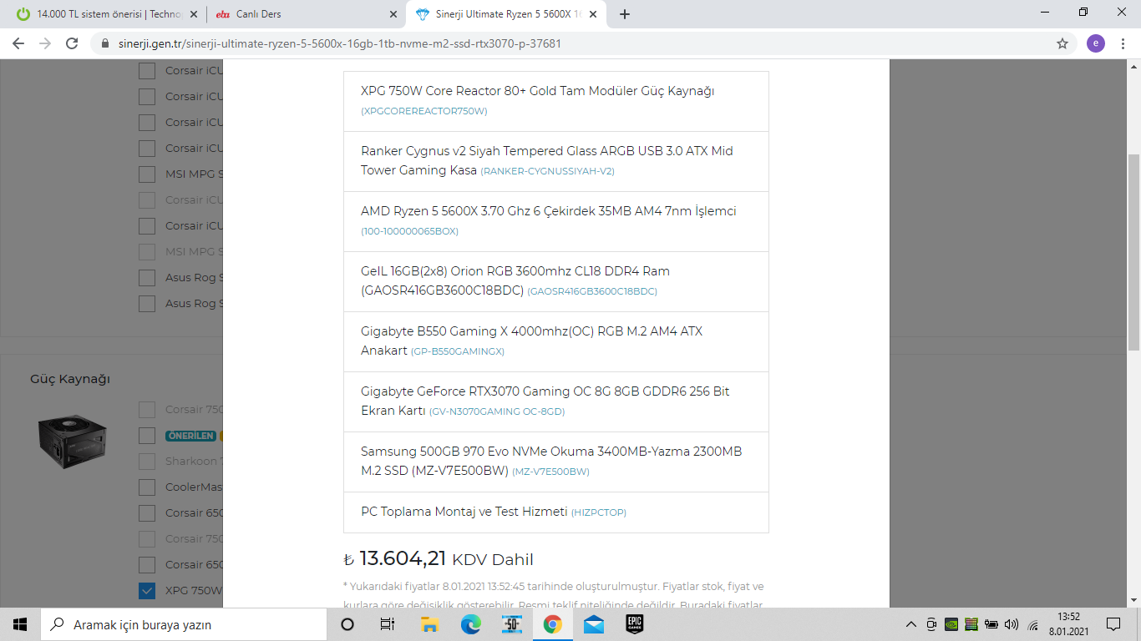This screenshot has width=1141, height=641.
Task: Open the volume control in the tray
Action: (1012, 624)
